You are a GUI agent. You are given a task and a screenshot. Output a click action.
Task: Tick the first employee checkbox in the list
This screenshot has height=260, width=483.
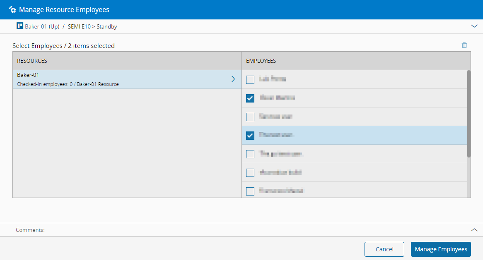coord(250,80)
